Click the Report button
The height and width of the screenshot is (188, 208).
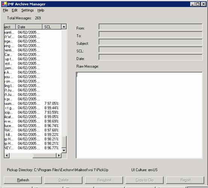point(185,180)
